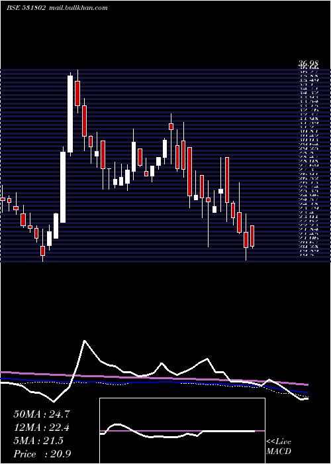Screen dimensions: 331x464
Task: Click inside the MACD inset chart box
Action: click(x=182, y=431)
